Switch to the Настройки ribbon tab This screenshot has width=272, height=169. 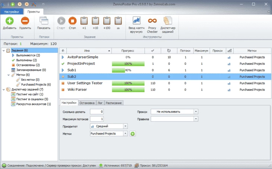(12, 12)
